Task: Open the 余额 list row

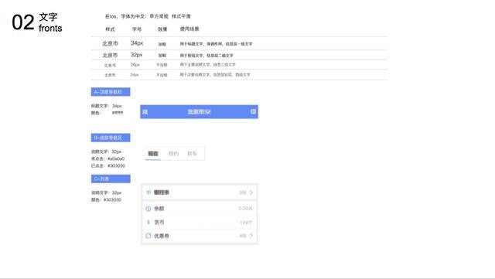Action: (x=200, y=209)
